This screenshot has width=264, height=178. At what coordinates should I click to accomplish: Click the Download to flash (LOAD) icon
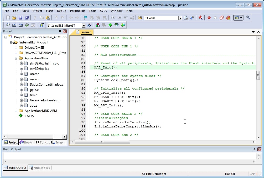pos(42,25)
